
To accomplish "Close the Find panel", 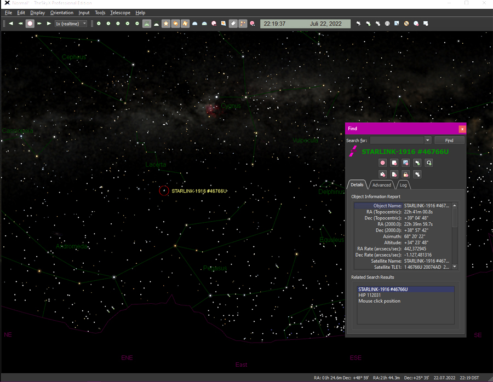I will click(x=462, y=129).
